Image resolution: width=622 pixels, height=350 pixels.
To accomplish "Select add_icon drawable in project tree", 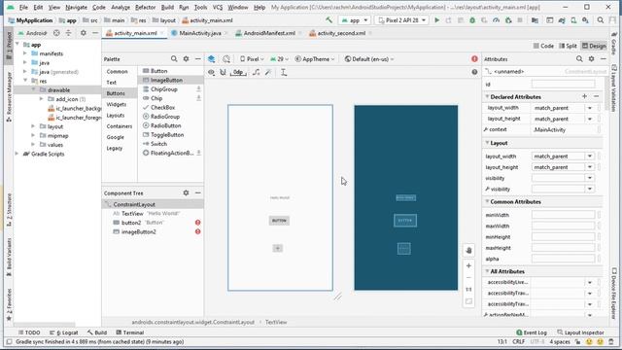I will click(66, 99).
